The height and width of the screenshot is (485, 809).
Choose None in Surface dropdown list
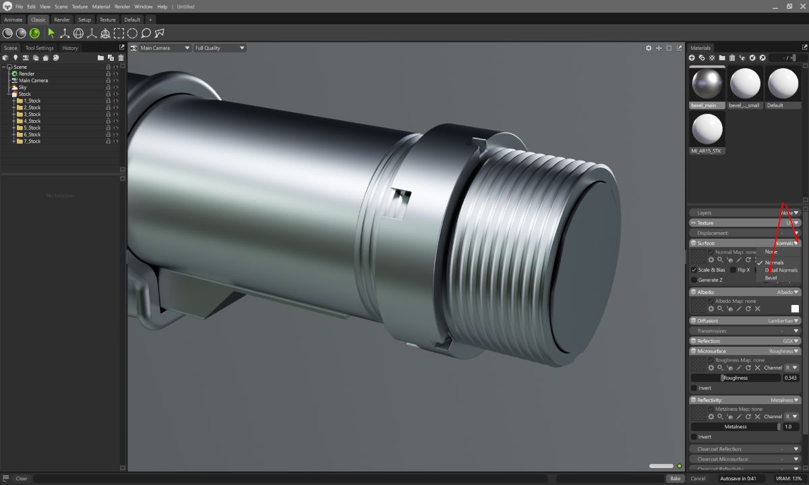[x=771, y=252]
